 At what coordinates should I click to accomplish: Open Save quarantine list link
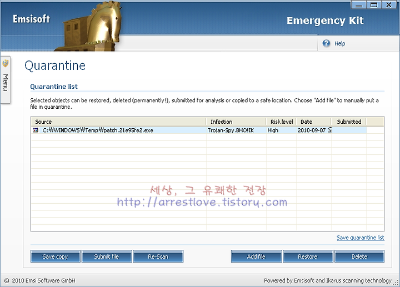[360, 238]
